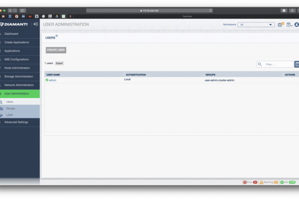Click the browser forward arrow button

(x=15, y=11)
